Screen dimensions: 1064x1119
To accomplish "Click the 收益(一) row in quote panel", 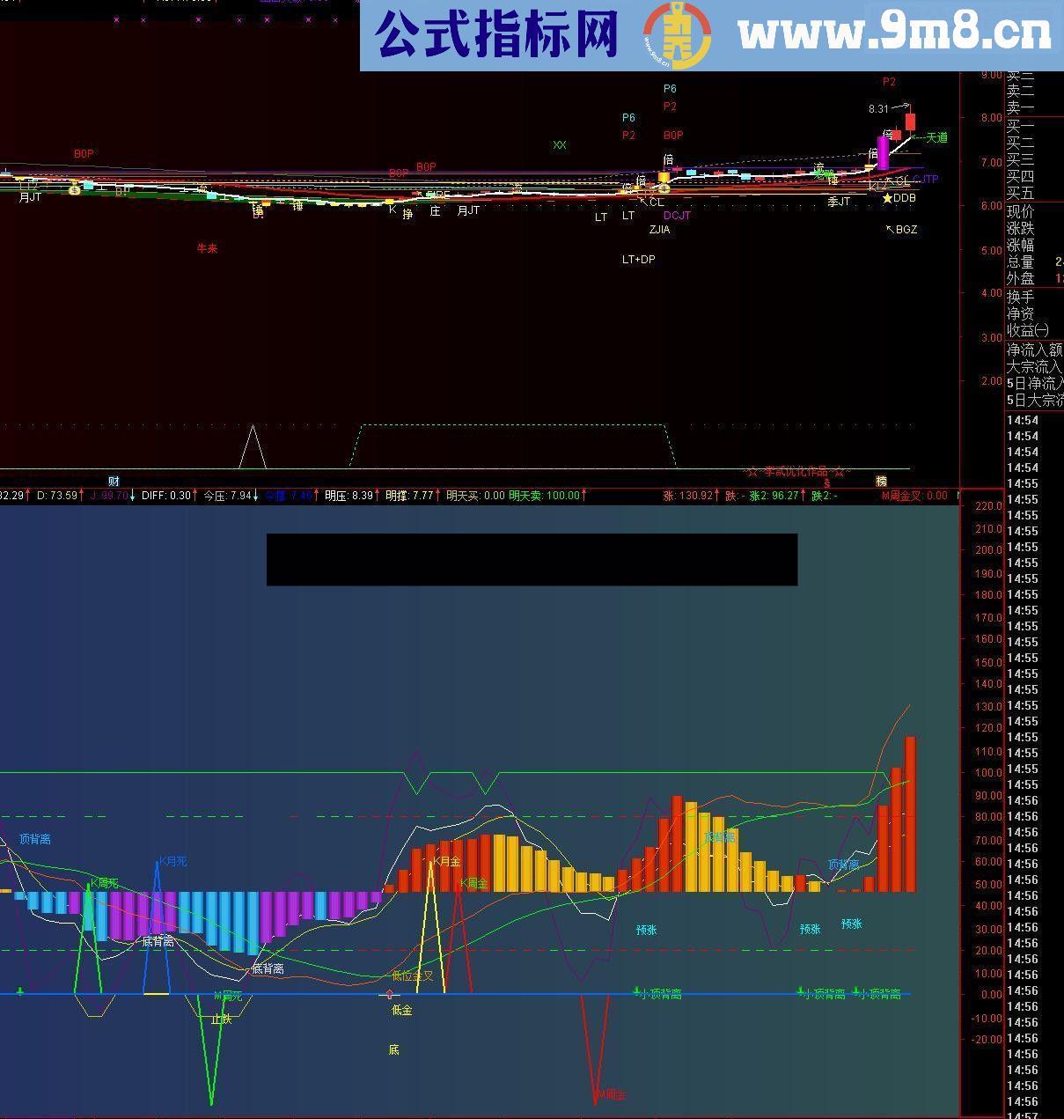I will point(1028,330).
